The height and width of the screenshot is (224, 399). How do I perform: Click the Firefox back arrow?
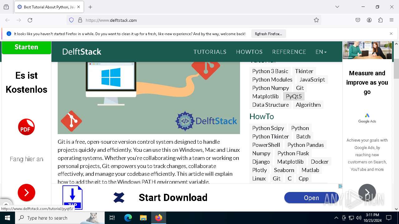pos(7,20)
